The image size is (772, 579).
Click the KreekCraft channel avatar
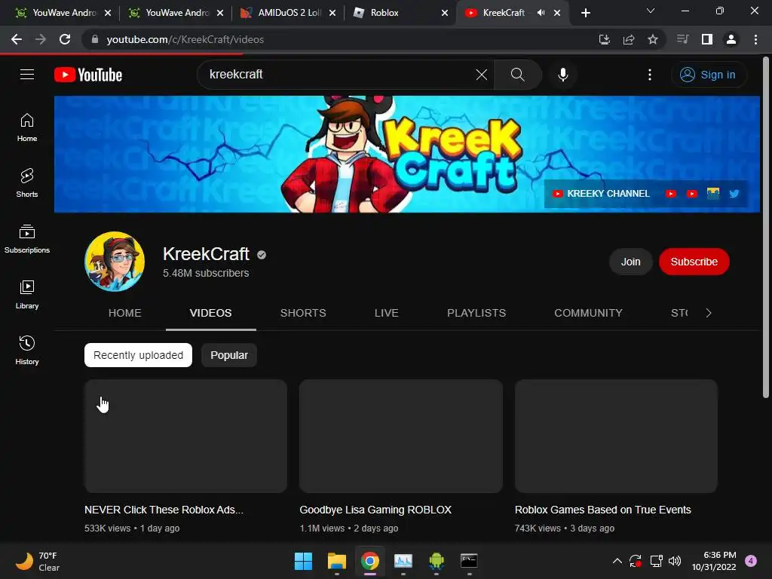click(x=115, y=262)
